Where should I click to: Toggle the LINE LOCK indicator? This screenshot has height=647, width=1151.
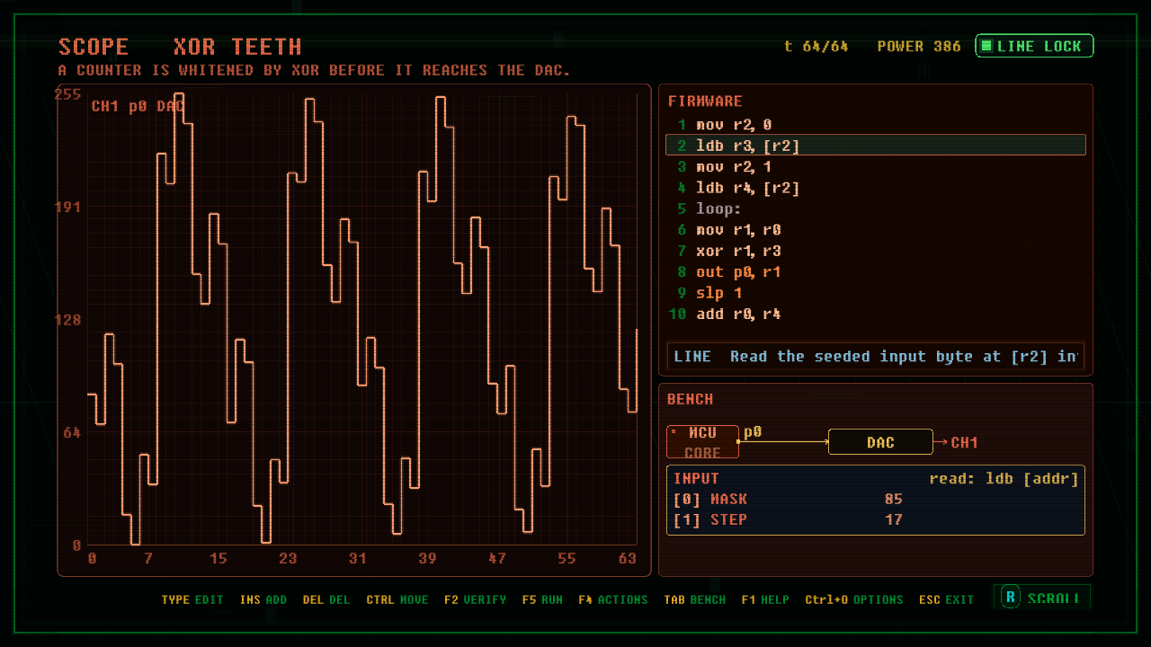tap(1034, 46)
